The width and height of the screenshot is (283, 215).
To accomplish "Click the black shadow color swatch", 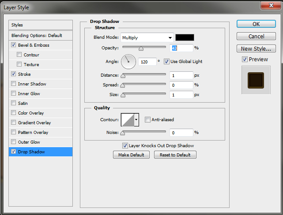I will pos(185,37).
